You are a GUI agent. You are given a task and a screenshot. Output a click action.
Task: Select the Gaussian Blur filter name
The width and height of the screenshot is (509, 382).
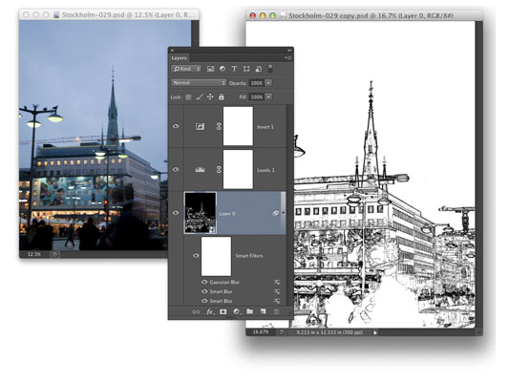click(x=224, y=282)
